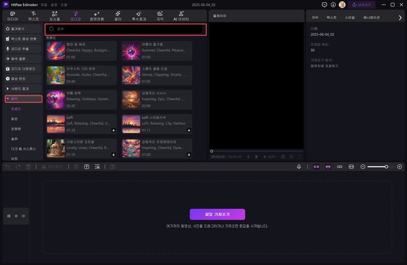Download the LoFi 스타일리쉬 music track
Screen dimensions: 407x265
tap(188, 130)
